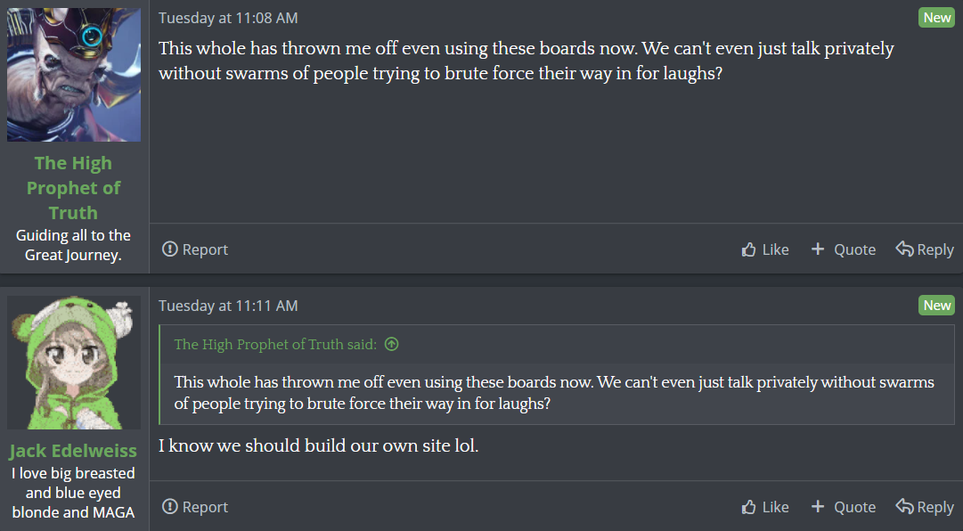Click the New badge on the second post

click(936, 305)
